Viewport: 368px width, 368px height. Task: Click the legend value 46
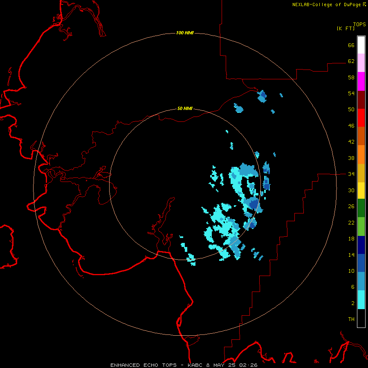point(351,126)
